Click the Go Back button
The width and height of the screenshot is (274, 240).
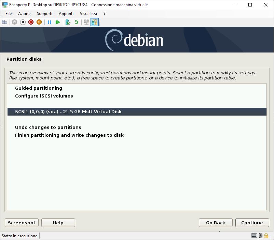tap(216, 223)
